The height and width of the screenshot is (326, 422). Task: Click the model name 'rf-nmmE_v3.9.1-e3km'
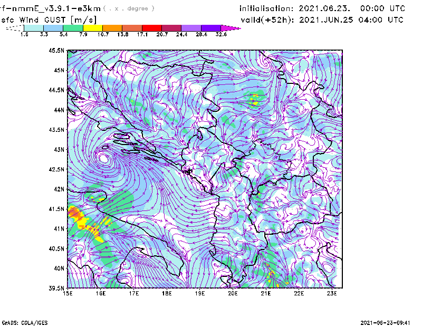[50, 8]
